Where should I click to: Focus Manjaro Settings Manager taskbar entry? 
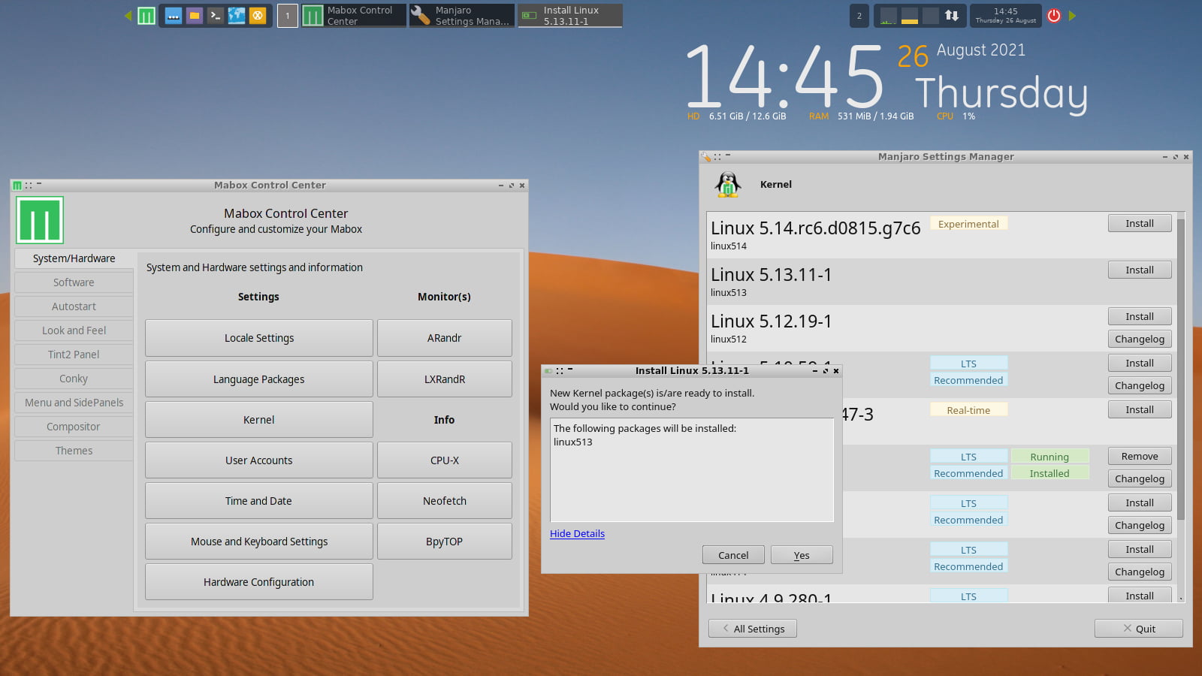tap(462, 16)
